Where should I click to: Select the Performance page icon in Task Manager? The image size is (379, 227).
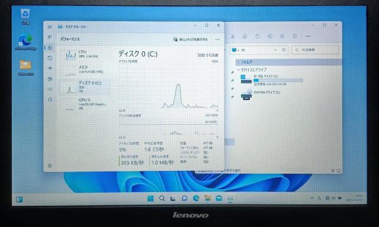point(50,47)
